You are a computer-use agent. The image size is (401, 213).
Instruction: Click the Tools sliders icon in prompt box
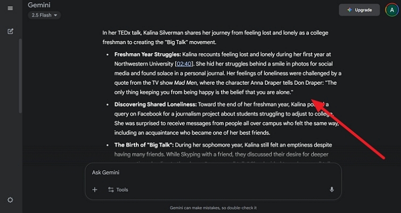[x=111, y=190]
